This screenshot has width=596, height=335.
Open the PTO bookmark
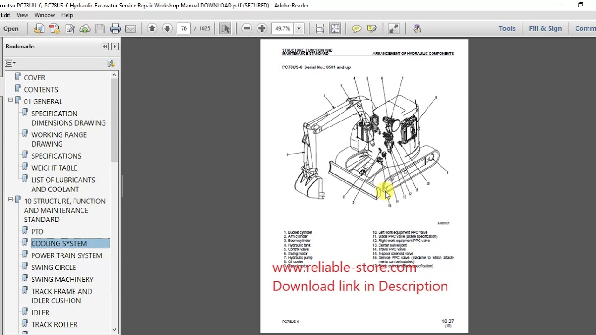click(x=37, y=232)
